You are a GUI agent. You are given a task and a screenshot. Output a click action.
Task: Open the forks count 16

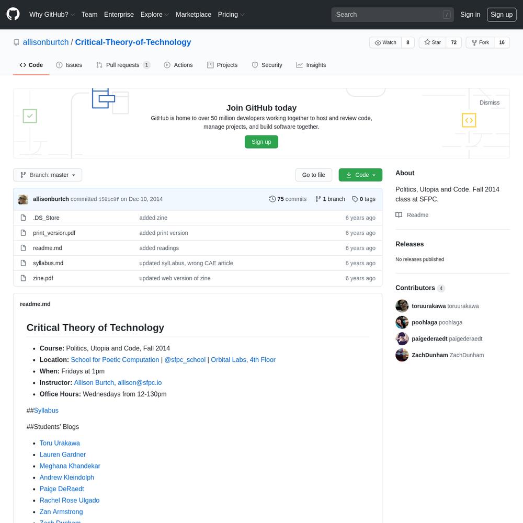click(502, 42)
